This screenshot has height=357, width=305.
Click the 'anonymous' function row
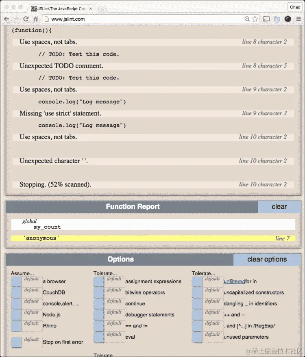tap(153, 238)
